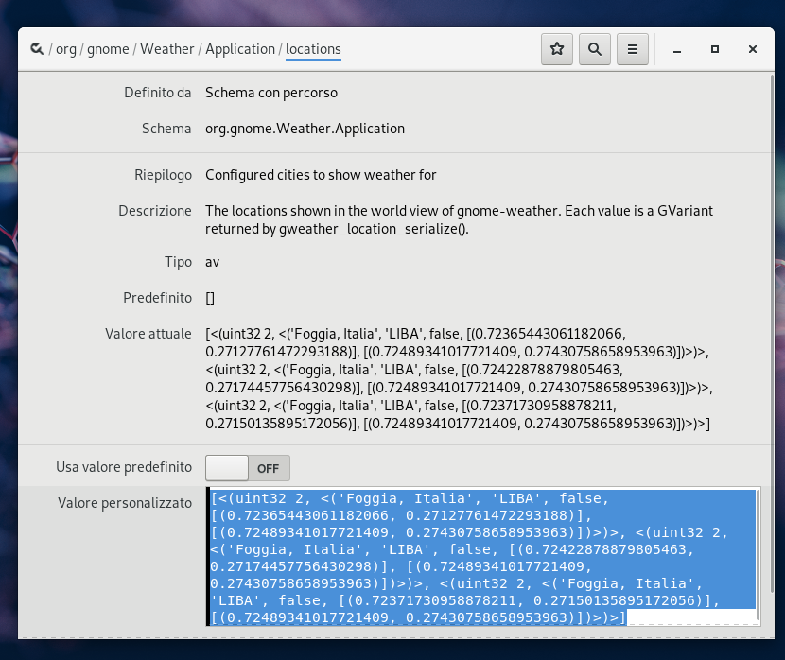Click the 'Riepilogo' label
785x660 pixels.
(164, 175)
